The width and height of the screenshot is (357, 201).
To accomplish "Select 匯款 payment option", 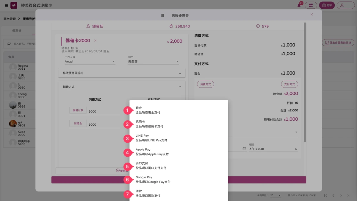I will pos(179,194).
